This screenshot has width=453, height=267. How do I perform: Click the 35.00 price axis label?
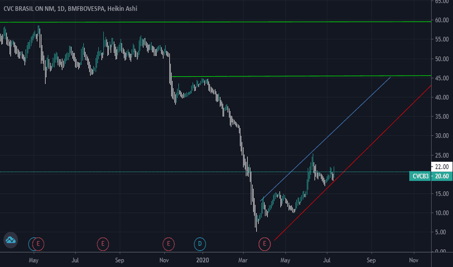tap(442, 117)
